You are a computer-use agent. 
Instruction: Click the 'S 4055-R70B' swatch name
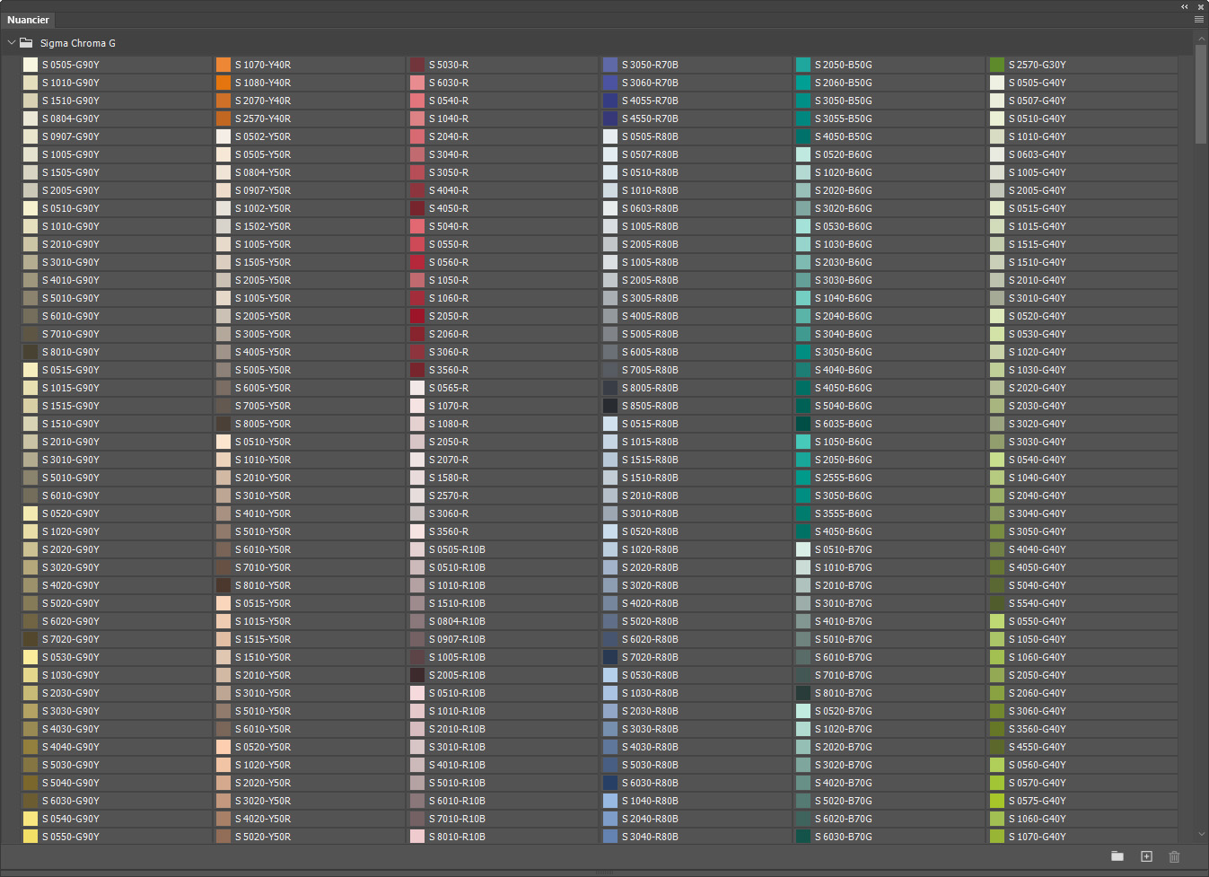click(650, 101)
